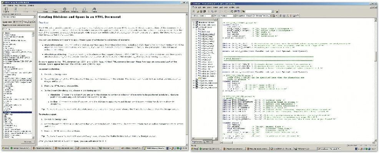Click the Compile icon on the build mini-bar

click(281, 16)
